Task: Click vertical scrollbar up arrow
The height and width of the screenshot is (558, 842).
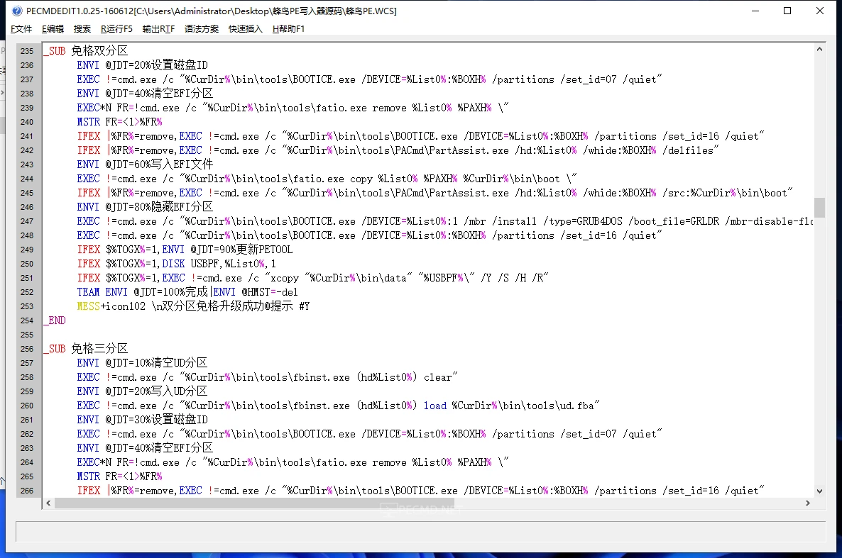Action: coord(819,50)
